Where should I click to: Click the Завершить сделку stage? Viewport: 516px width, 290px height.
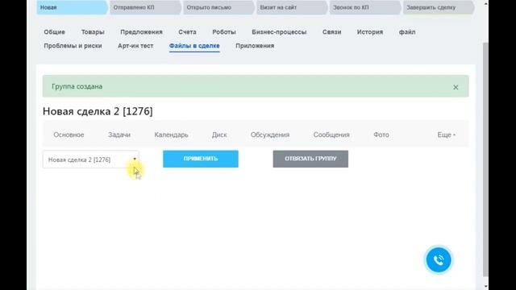click(x=439, y=7)
